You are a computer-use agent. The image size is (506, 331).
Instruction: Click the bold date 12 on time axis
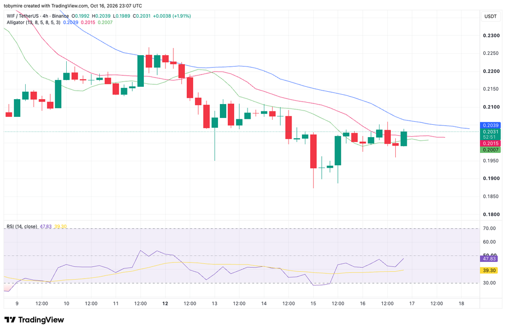pyautogui.click(x=165, y=303)
